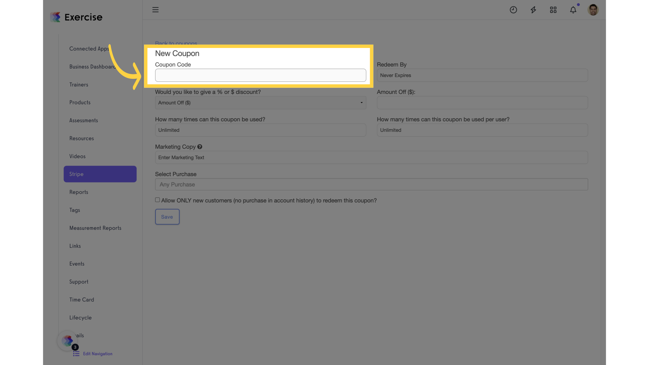Open the floating chat widget with badge
The image size is (649, 365).
(x=68, y=341)
